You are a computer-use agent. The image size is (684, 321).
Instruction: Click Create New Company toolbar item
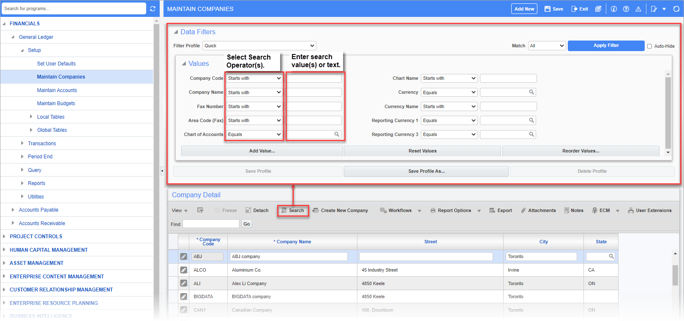tap(340, 210)
